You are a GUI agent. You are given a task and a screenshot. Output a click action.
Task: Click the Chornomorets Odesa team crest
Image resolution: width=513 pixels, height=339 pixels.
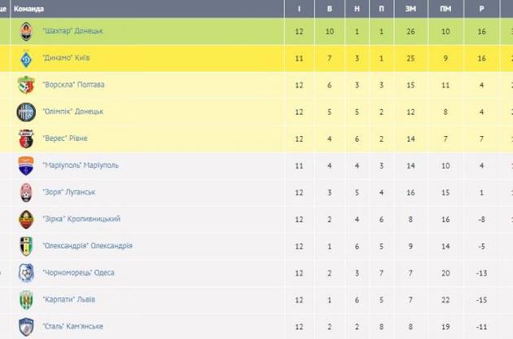coord(26,273)
